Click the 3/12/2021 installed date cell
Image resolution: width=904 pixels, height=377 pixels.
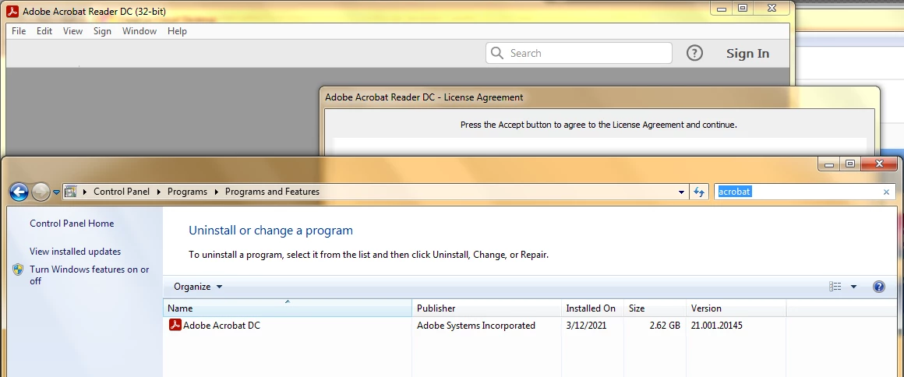pyautogui.click(x=586, y=326)
